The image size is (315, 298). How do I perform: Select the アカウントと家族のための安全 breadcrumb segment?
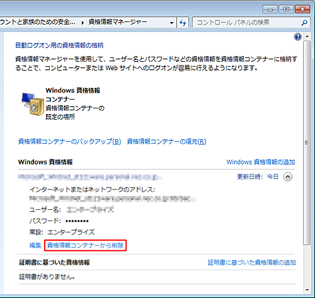(x=37, y=22)
